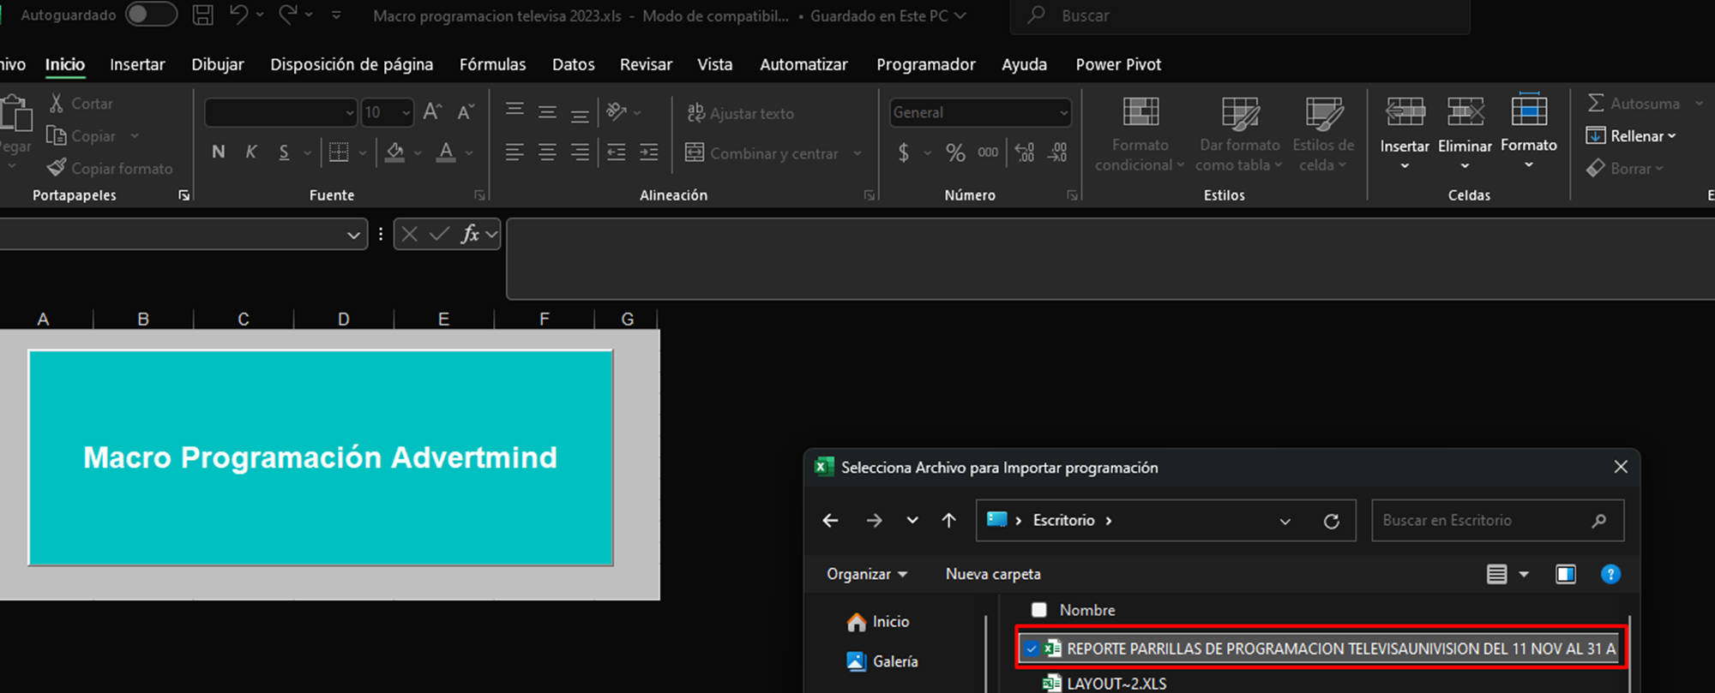Click the Copiar button
The image size is (1715, 693).
pos(81,136)
